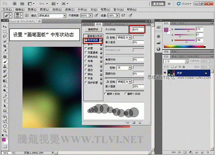Select the Gradient tool
This screenshot has height=155, width=215.
5,81
